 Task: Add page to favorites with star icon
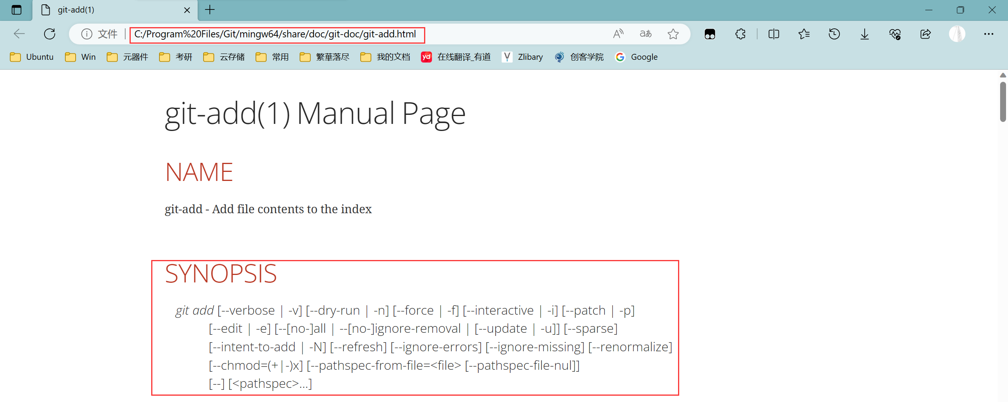[x=673, y=34]
